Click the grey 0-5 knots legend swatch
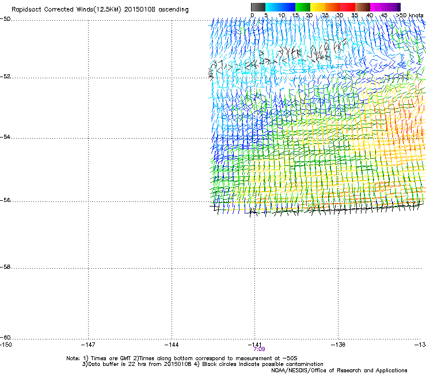 258,7
